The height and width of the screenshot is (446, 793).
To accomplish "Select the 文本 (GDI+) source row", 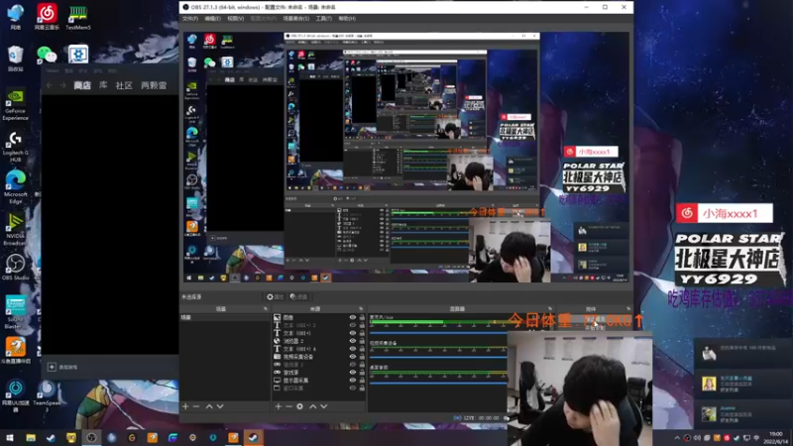I will click(318, 333).
